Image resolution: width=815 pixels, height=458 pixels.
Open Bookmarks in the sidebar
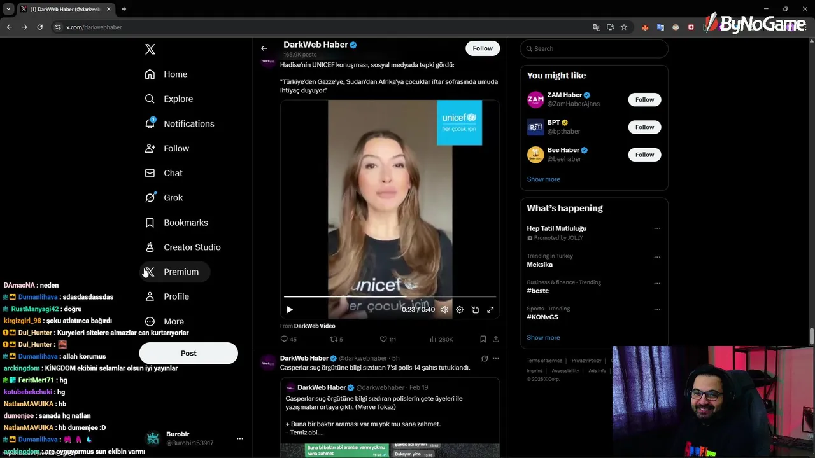(x=176, y=223)
